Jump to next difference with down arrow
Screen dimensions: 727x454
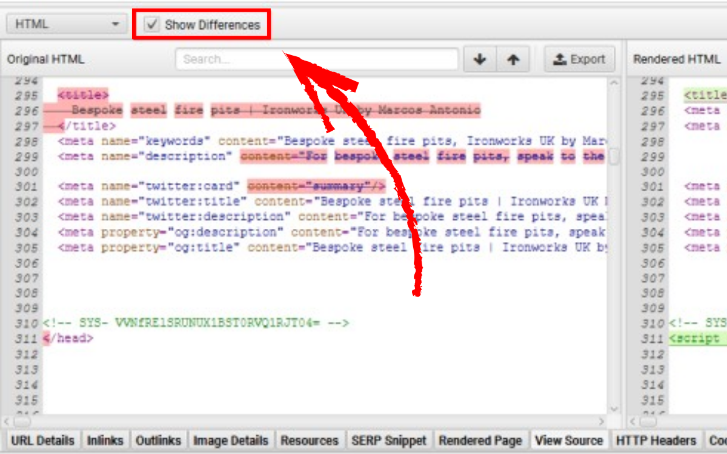(x=480, y=59)
